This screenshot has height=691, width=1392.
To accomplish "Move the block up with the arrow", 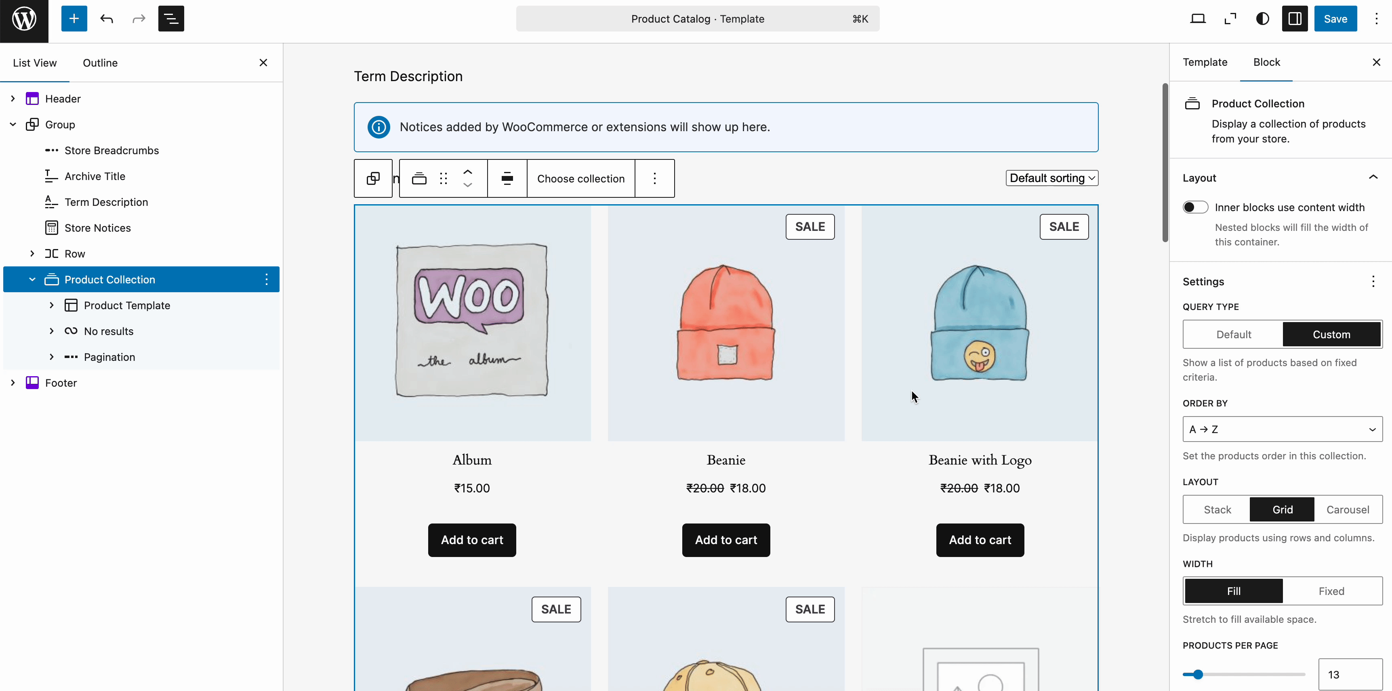I will tap(468, 172).
